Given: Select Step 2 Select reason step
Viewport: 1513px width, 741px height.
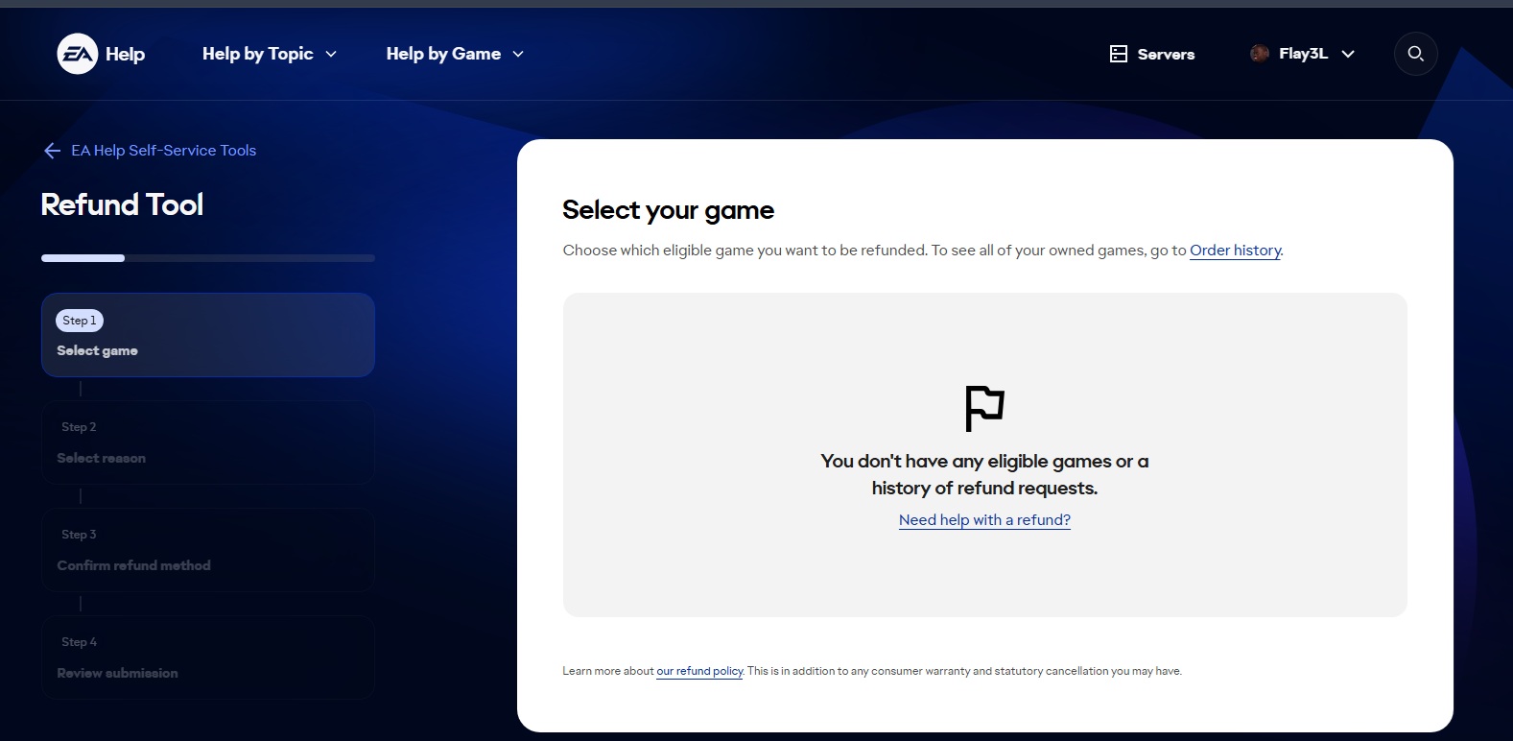Looking at the screenshot, I should pos(208,442).
